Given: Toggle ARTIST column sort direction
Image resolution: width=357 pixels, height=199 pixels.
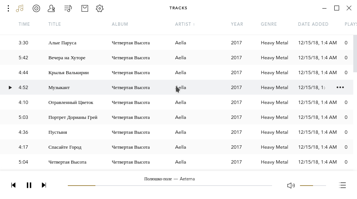Looking at the screenshot, I should [185, 24].
